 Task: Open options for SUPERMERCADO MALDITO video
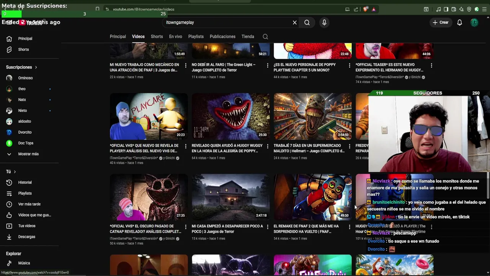coord(350,146)
